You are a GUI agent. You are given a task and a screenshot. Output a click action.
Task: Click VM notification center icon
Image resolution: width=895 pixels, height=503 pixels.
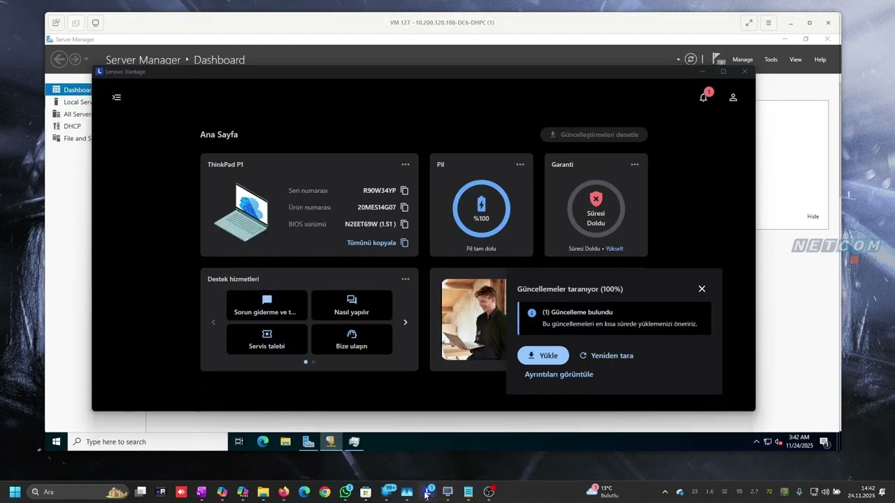(x=824, y=442)
